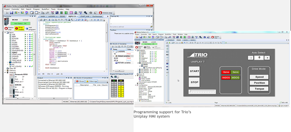291x132 pixels.
Task: Toggle Drive enable in the MC405 Controller panel
Action: [147, 47]
